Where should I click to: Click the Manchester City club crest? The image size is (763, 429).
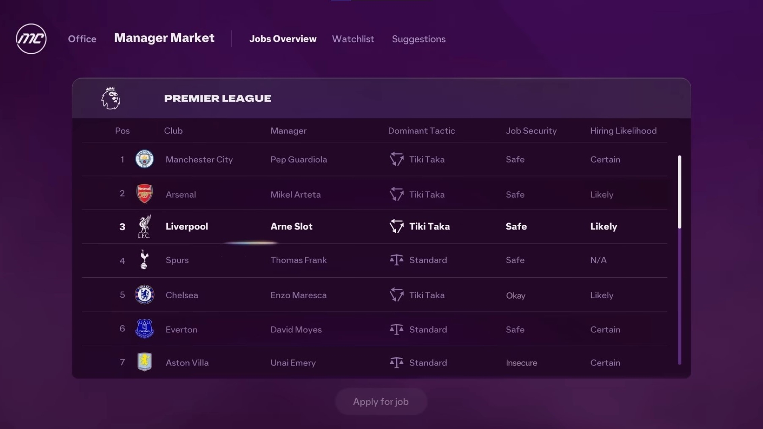coord(144,159)
